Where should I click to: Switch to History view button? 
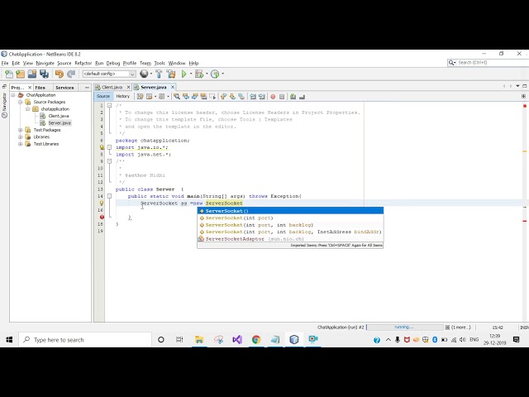[x=123, y=96]
